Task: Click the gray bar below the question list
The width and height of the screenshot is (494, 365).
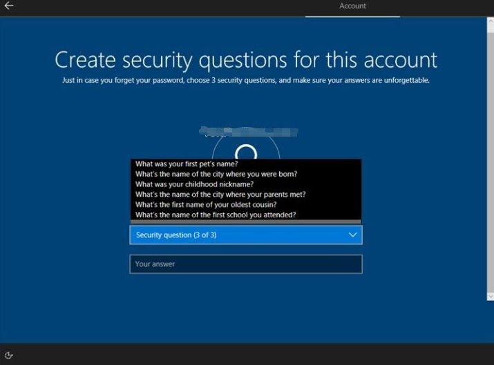Action: click(245, 221)
